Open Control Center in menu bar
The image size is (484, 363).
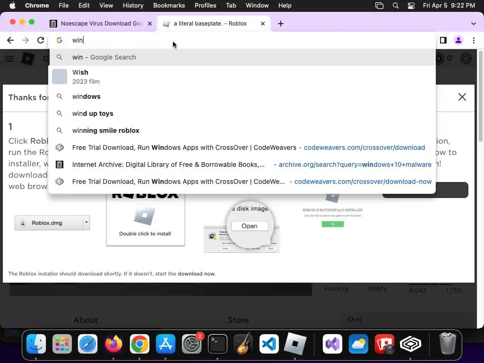pos(411,6)
